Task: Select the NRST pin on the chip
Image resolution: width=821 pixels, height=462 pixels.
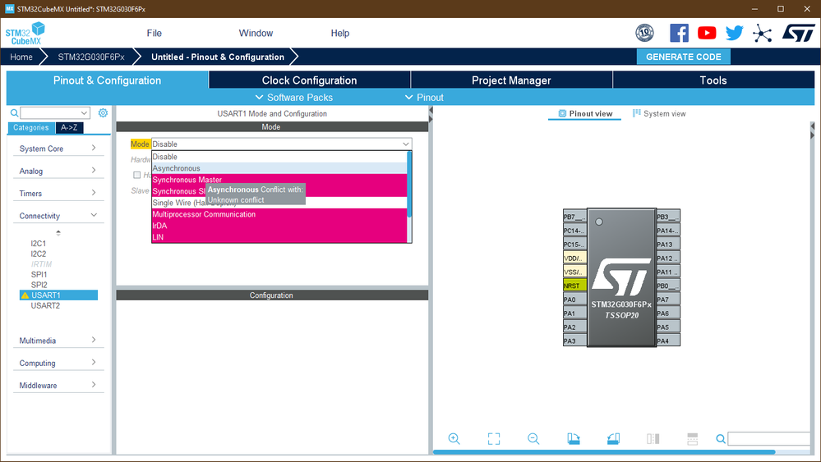Action: (575, 286)
